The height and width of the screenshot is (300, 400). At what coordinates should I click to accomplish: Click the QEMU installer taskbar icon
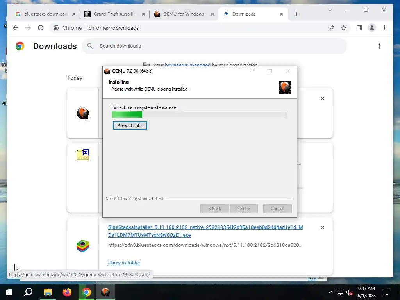(x=105, y=292)
